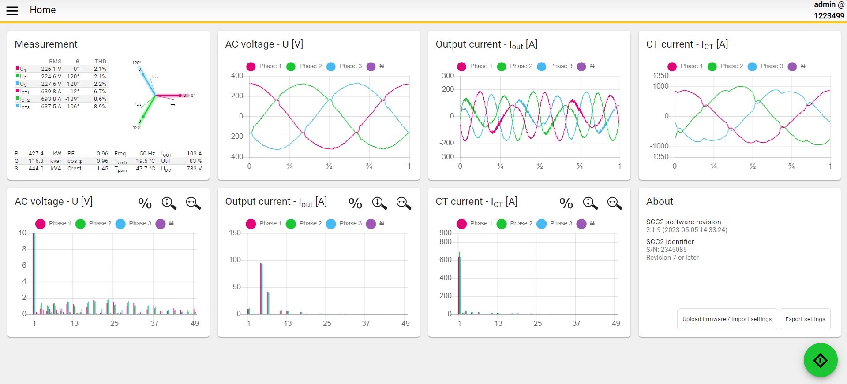Screen dimensions: 847x384
Task: Click Upload firmware / Import settings button
Action: pos(727,319)
